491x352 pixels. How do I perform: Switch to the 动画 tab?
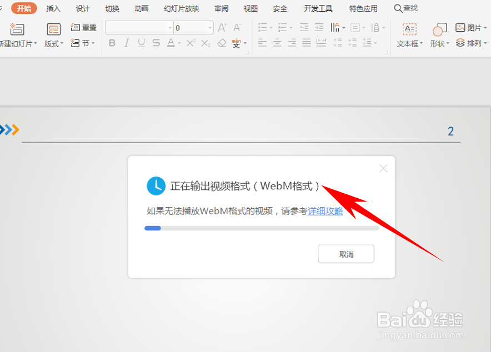click(141, 8)
